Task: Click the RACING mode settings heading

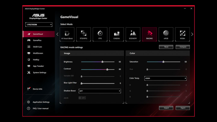Action: click(x=71, y=47)
